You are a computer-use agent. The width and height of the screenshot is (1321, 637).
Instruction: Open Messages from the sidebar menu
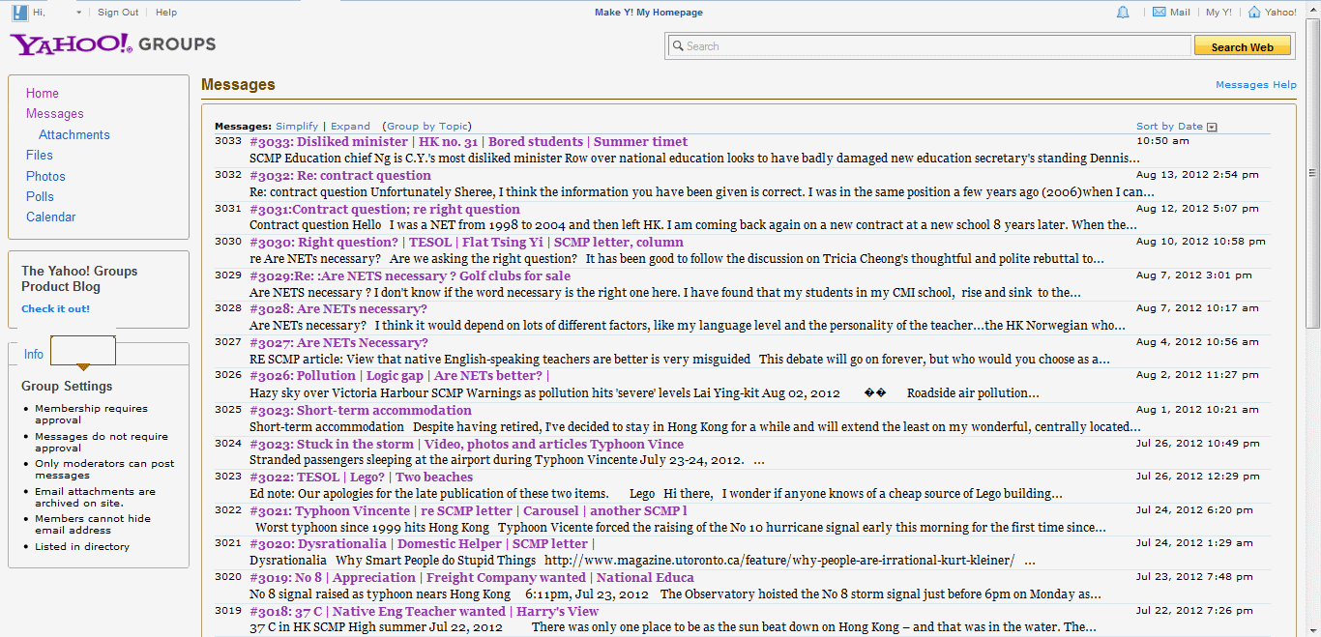pos(54,113)
